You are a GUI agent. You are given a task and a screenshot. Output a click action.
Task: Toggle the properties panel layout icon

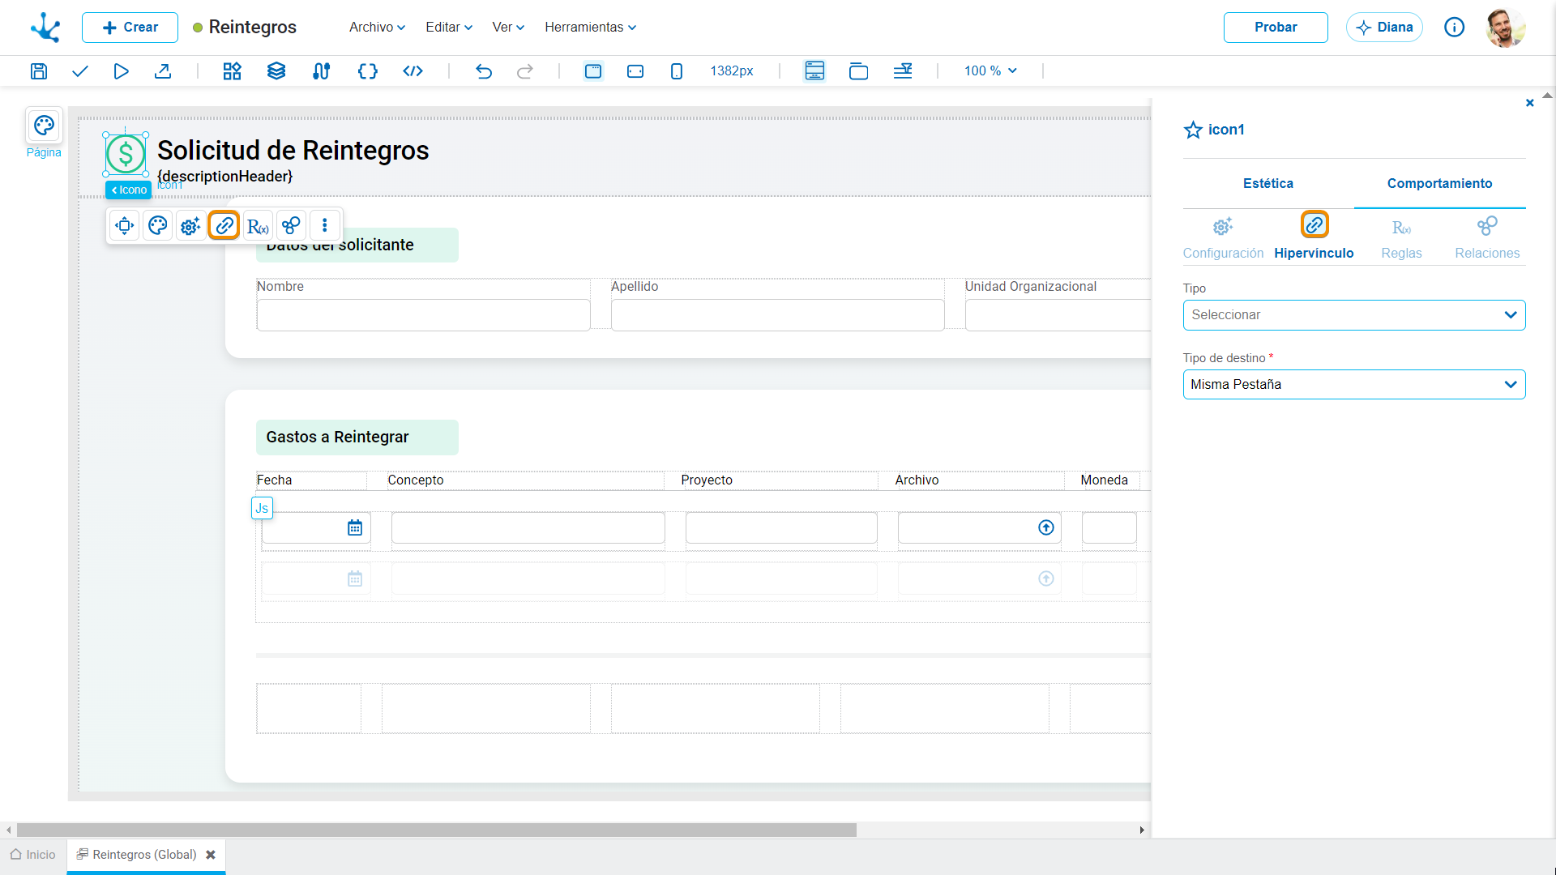pos(814,71)
